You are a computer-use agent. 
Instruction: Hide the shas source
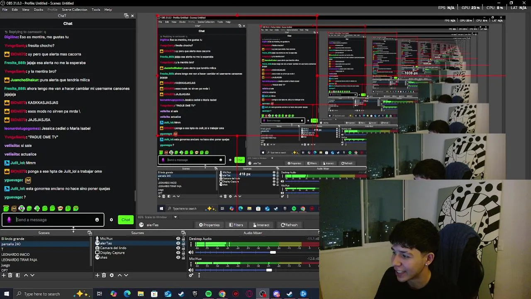(178, 257)
